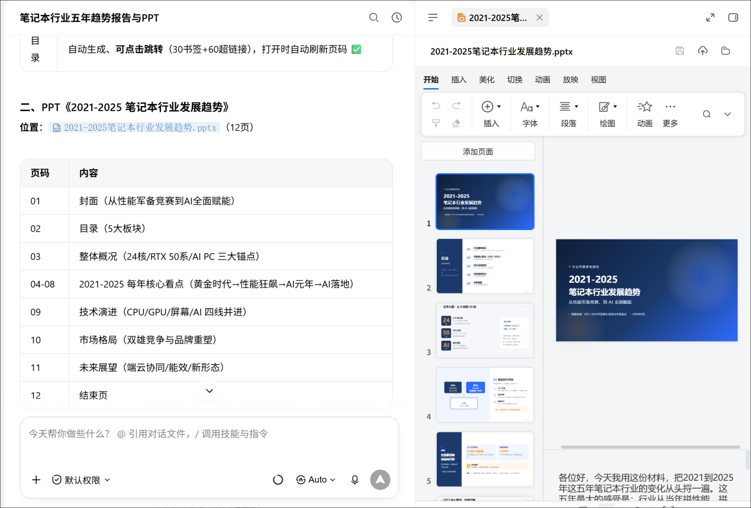Open the 默认权限 permission dropdown
The width and height of the screenshot is (751, 508).
pos(81,480)
